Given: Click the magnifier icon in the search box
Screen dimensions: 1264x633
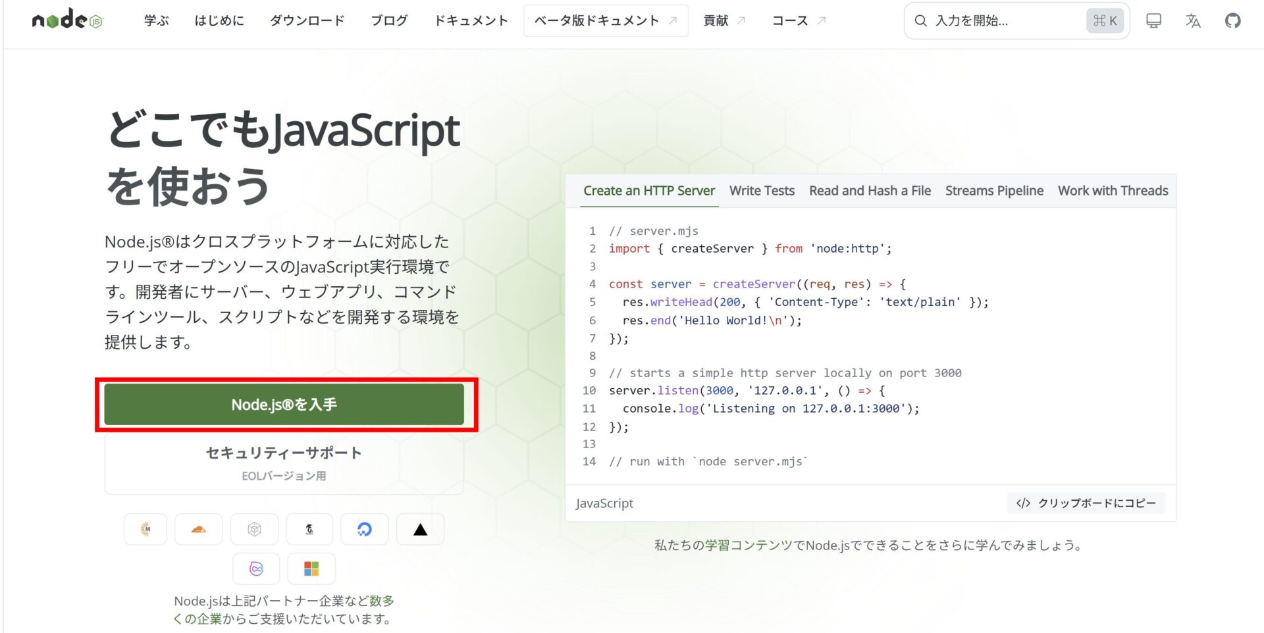Looking at the screenshot, I should pyautogui.click(x=920, y=21).
